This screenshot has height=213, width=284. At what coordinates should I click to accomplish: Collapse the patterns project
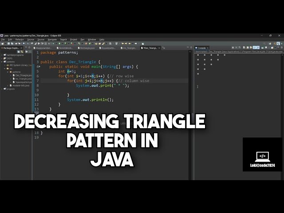[2, 62]
